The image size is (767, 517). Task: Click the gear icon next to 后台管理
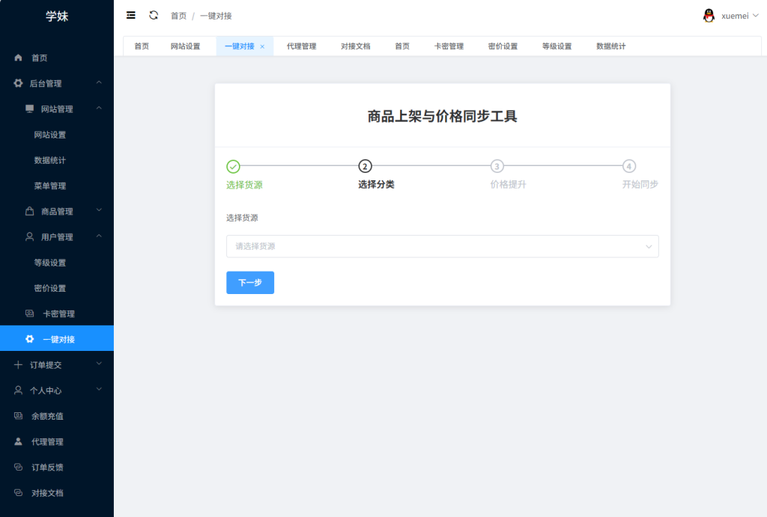coord(19,83)
